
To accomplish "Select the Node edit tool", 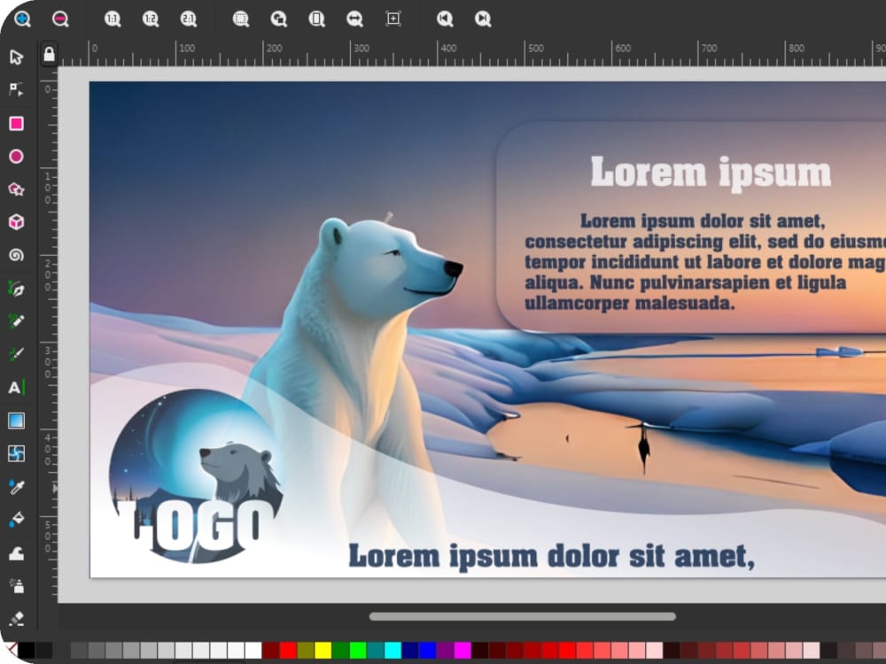I will tap(16, 89).
